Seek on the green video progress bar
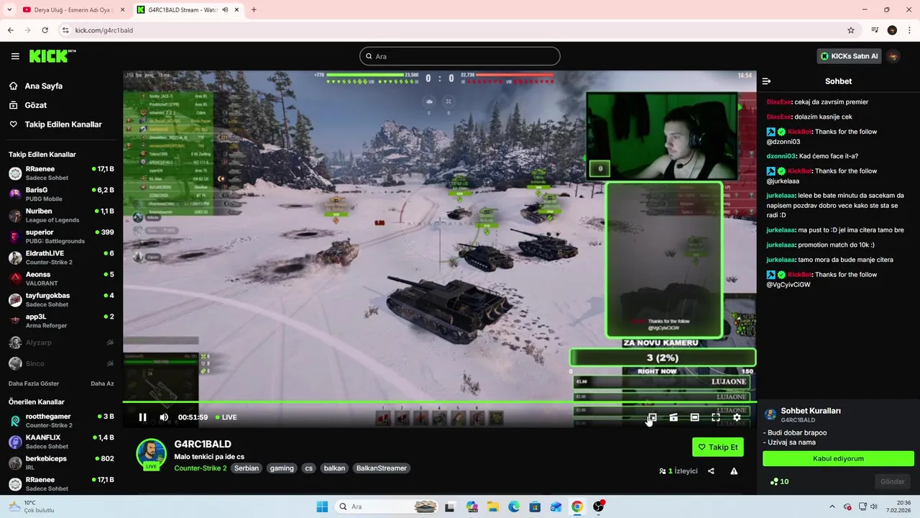Image resolution: width=920 pixels, height=518 pixels. coord(439,401)
